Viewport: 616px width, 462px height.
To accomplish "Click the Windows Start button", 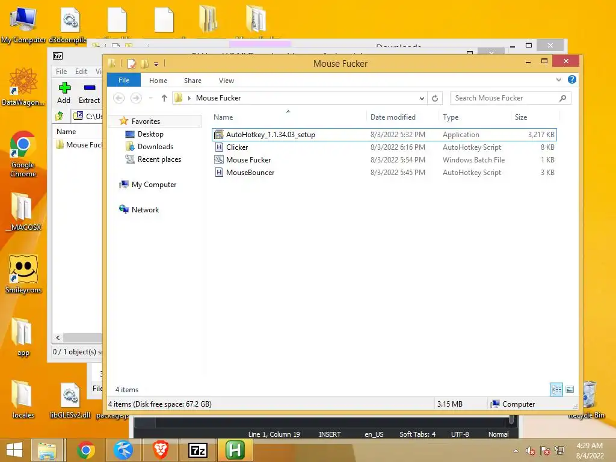I will [14, 450].
